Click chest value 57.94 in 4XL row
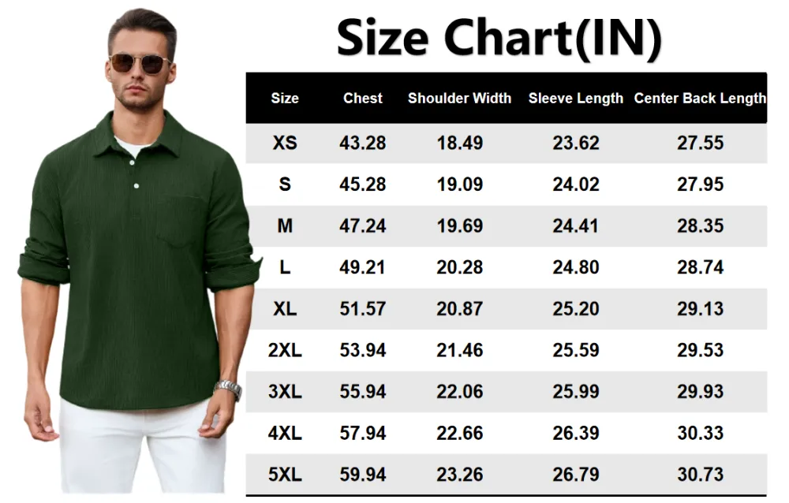This screenshot has width=789, height=503. [363, 433]
